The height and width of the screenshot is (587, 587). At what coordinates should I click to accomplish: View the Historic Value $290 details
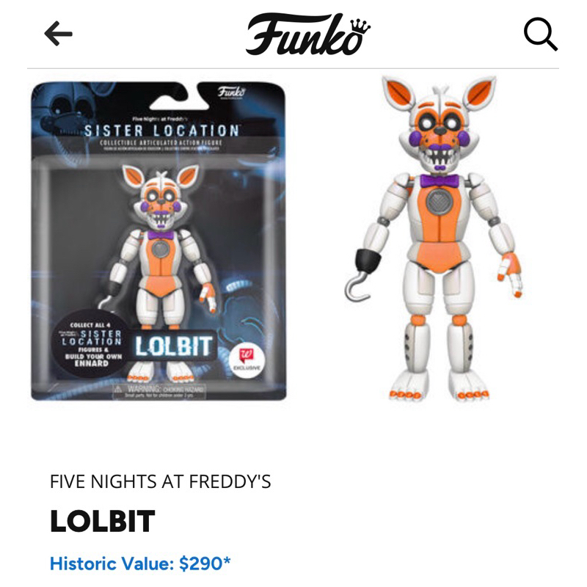point(140,564)
